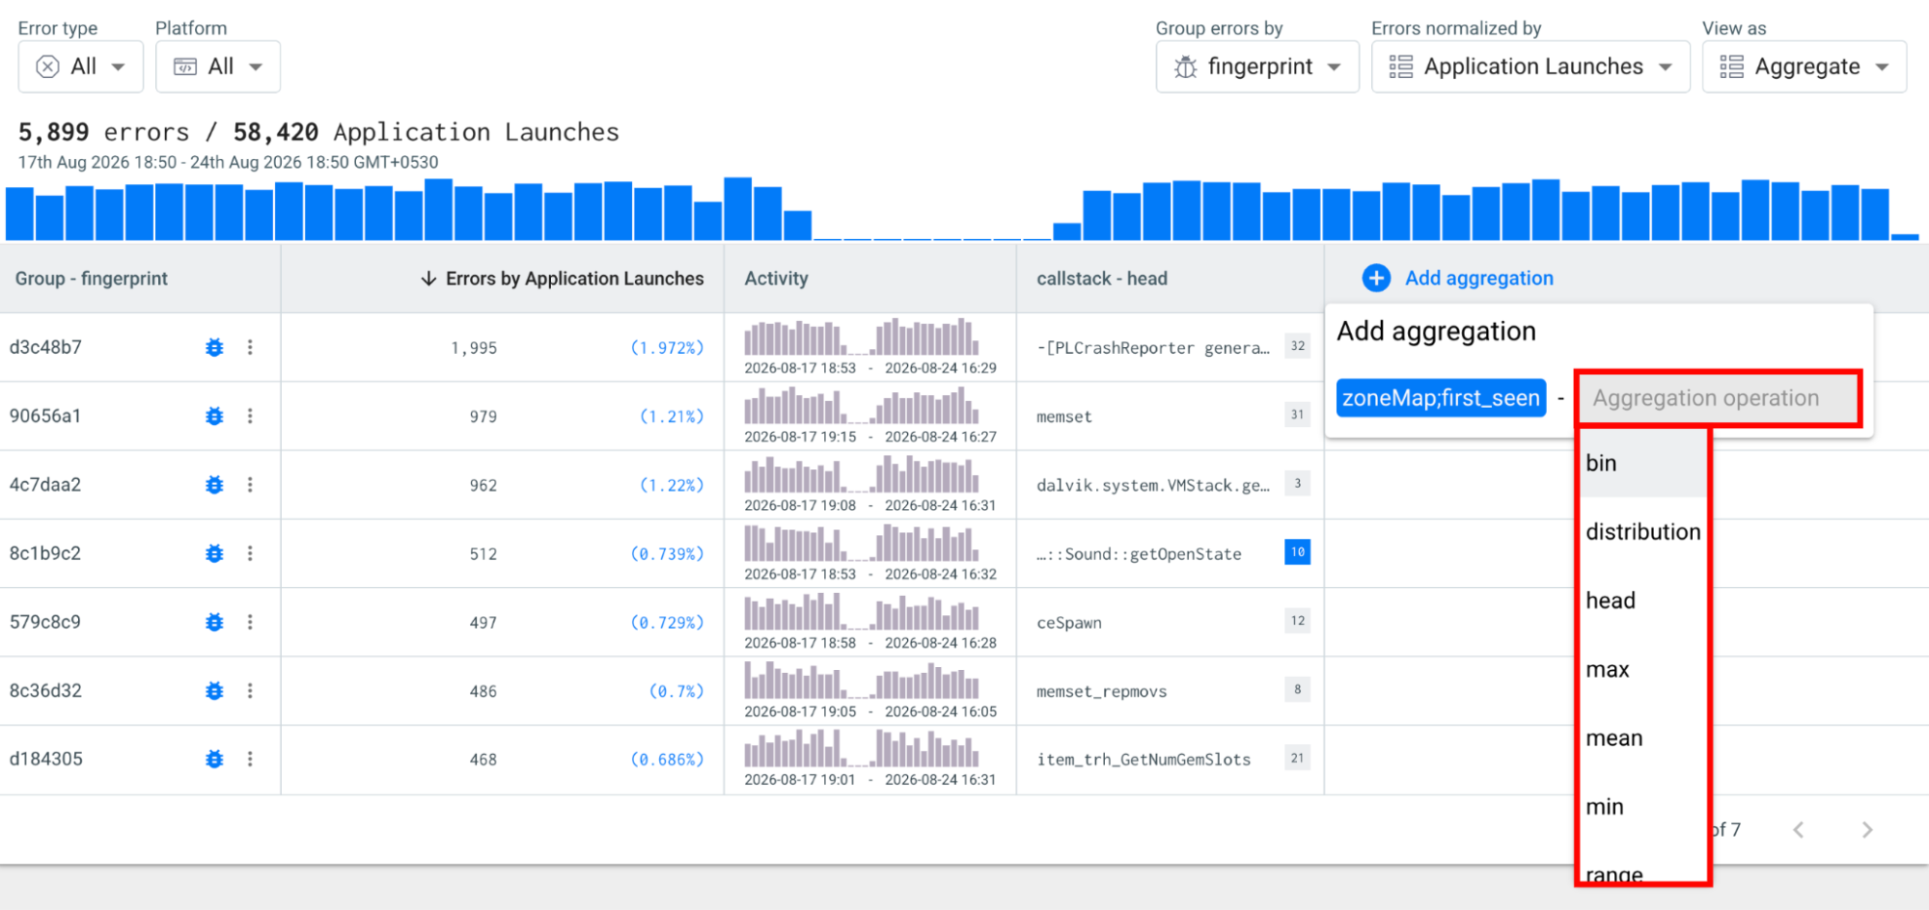Screen dimensions: 1929x910
Task: Go to the next results page arrow
Action: [x=1867, y=829]
